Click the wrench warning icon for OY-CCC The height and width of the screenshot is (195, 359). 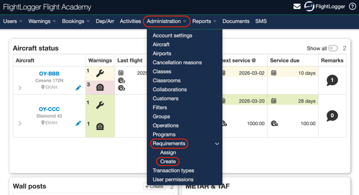100,105
